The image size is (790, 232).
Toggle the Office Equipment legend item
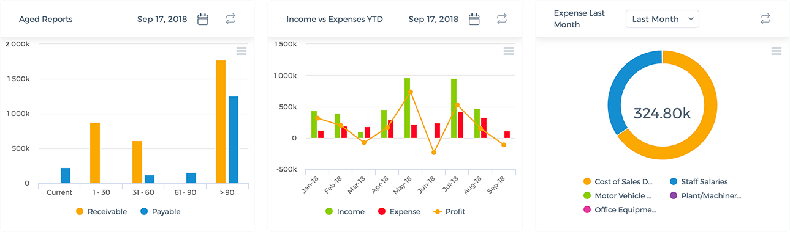(620, 210)
